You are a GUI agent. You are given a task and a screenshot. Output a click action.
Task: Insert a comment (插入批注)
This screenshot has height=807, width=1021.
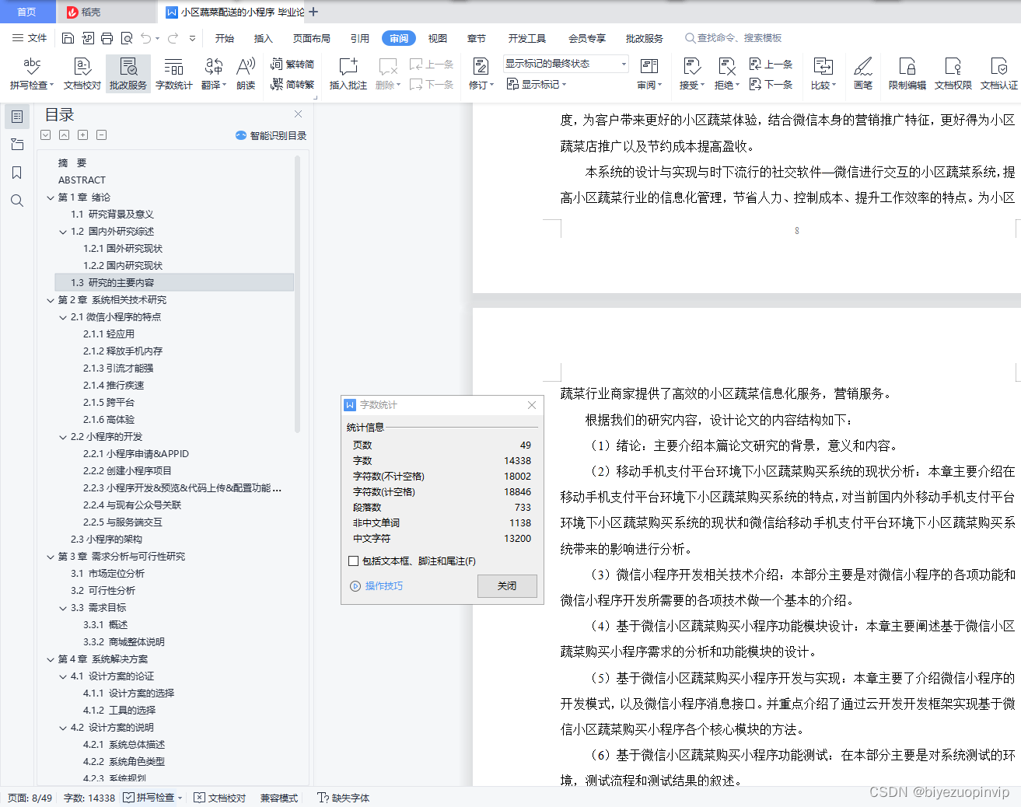[x=348, y=74]
